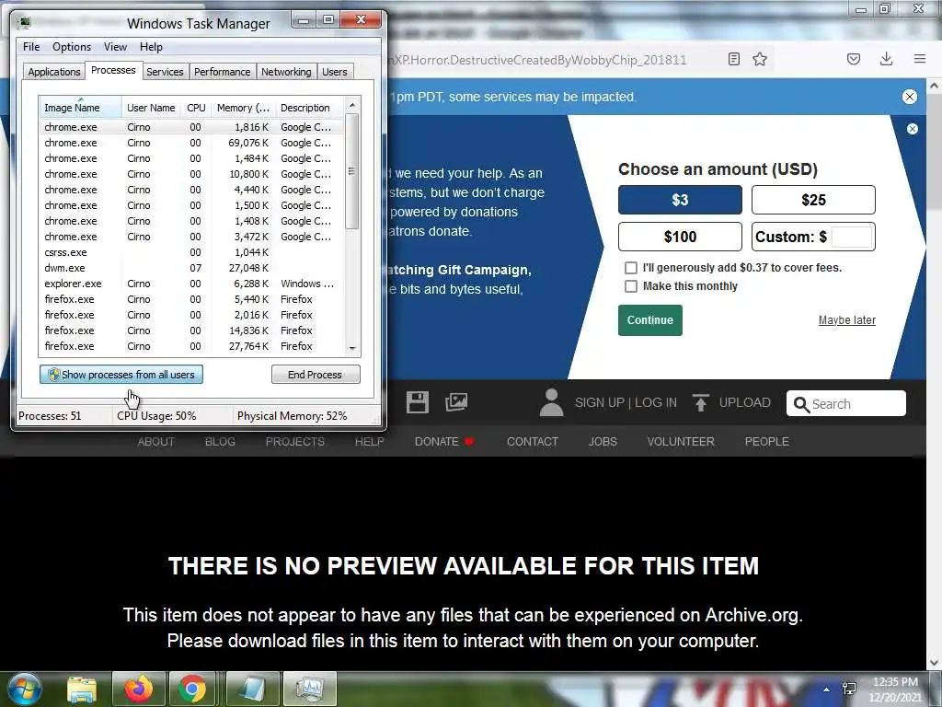Open the Options menu in Task Manager
This screenshot has width=942, height=707.
(x=72, y=47)
